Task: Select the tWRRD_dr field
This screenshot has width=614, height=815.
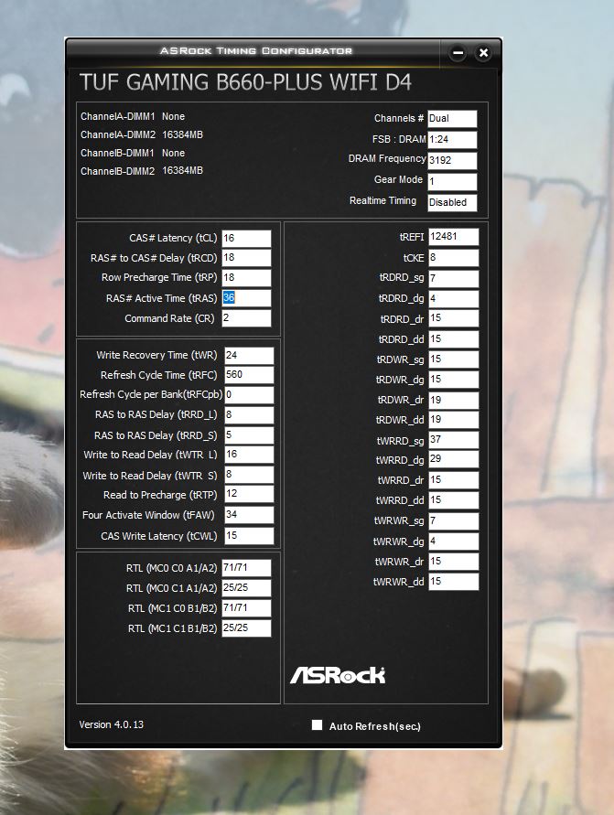Action: click(x=454, y=479)
